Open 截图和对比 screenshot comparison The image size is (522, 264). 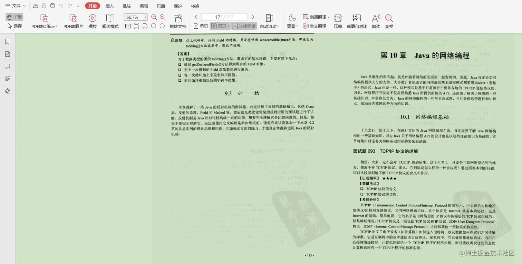tap(357, 21)
